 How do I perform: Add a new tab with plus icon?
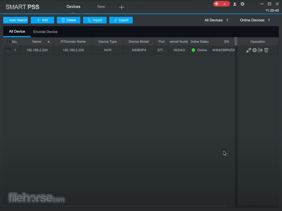[122, 7]
